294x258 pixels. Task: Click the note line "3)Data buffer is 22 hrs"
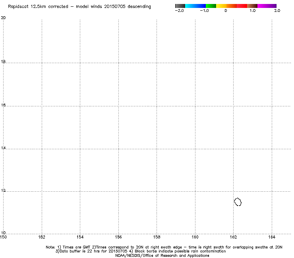(x=141, y=251)
